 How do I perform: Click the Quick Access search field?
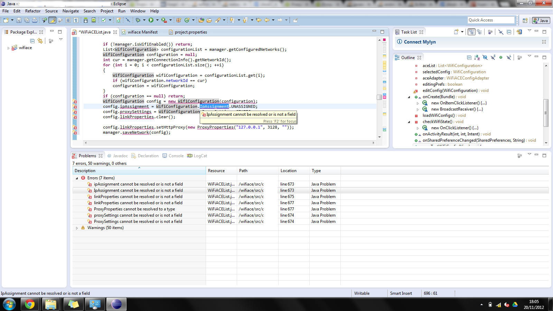(x=491, y=20)
